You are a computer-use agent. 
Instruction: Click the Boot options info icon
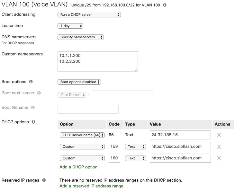[x=31, y=82]
